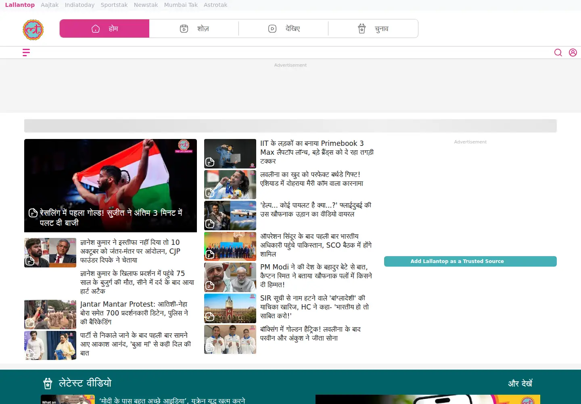The width and height of the screenshot is (581, 404).
Task: Open Jantar Mantar Protest headline
Action: point(134,313)
